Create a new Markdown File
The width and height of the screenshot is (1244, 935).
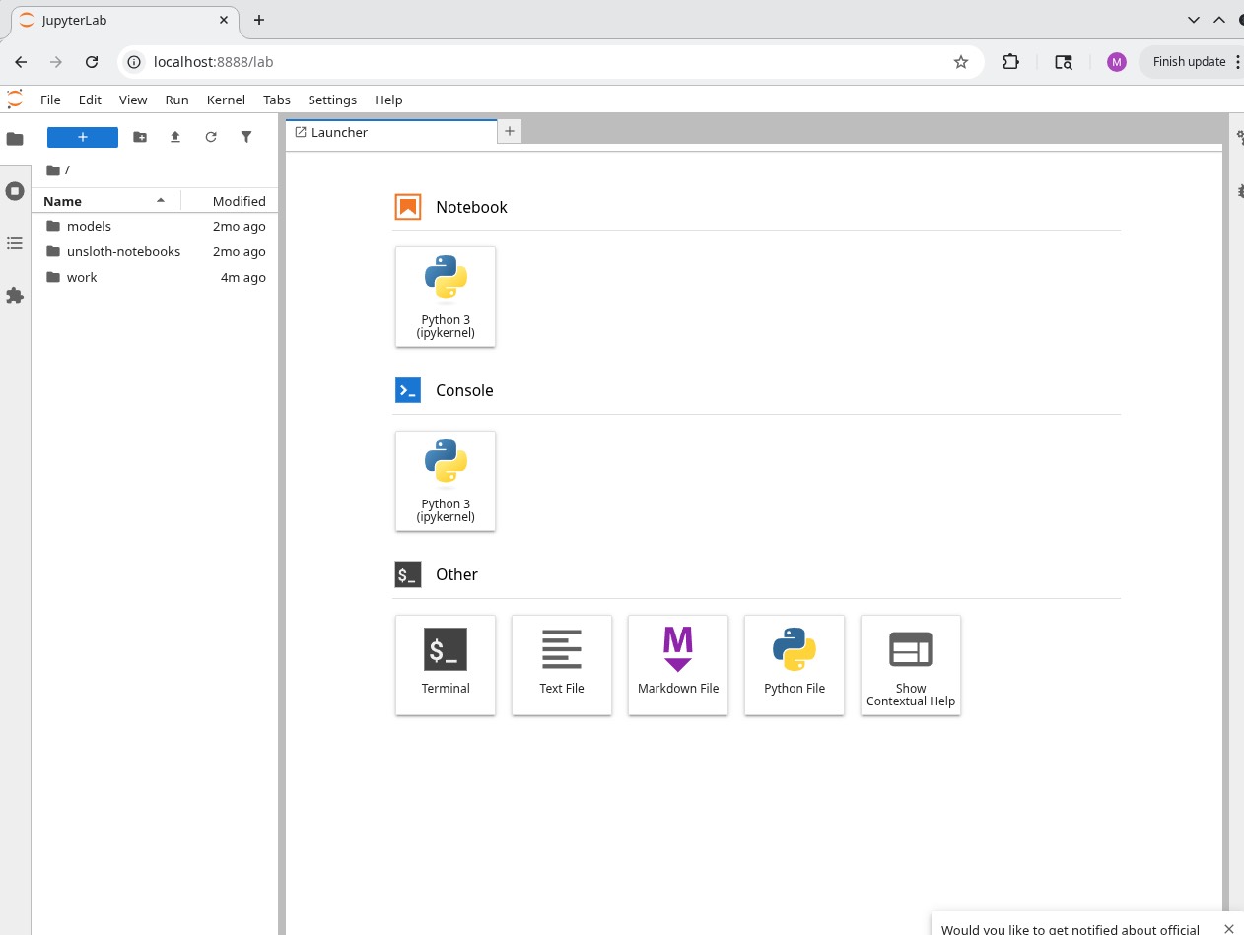click(x=677, y=664)
